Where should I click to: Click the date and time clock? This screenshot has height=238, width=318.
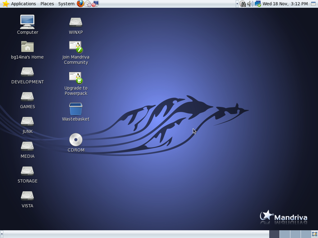(x=285, y=4)
